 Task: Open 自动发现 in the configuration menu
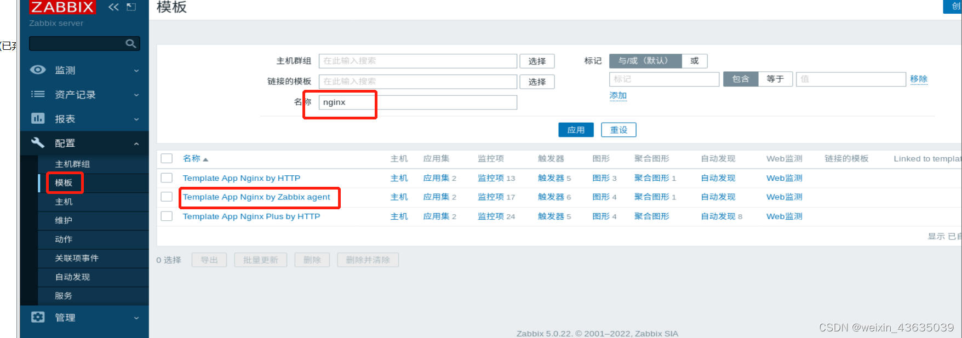coord(72,277)
